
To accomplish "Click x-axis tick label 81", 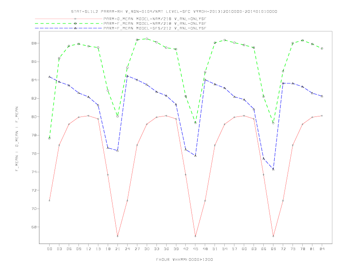I will (x=312, y=249).
